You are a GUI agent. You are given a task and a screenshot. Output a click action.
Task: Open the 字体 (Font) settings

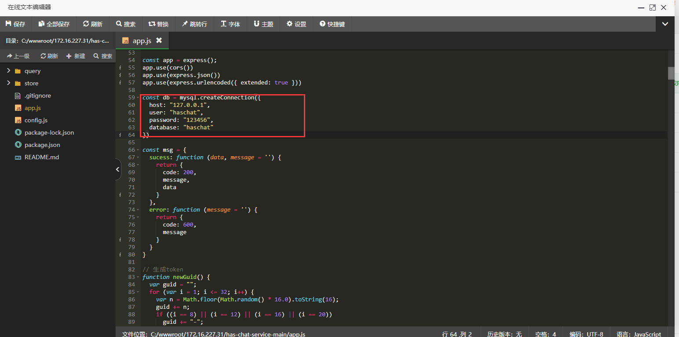(230, 24)
